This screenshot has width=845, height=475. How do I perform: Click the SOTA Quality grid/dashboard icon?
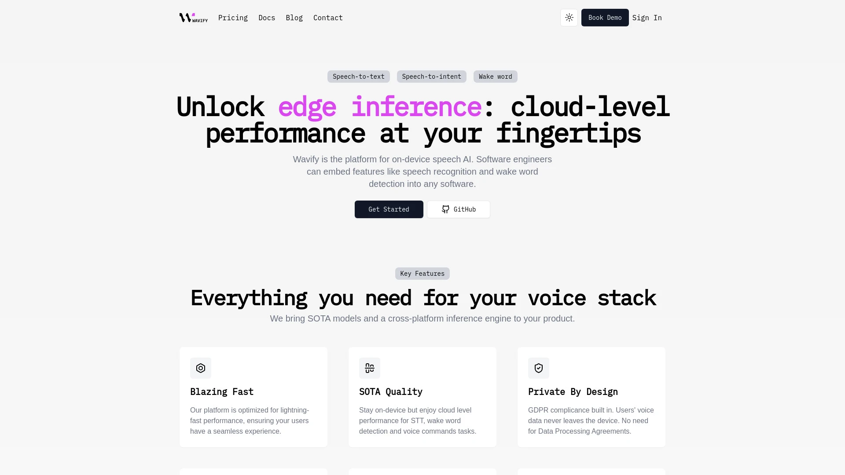[x=370, y=368]
